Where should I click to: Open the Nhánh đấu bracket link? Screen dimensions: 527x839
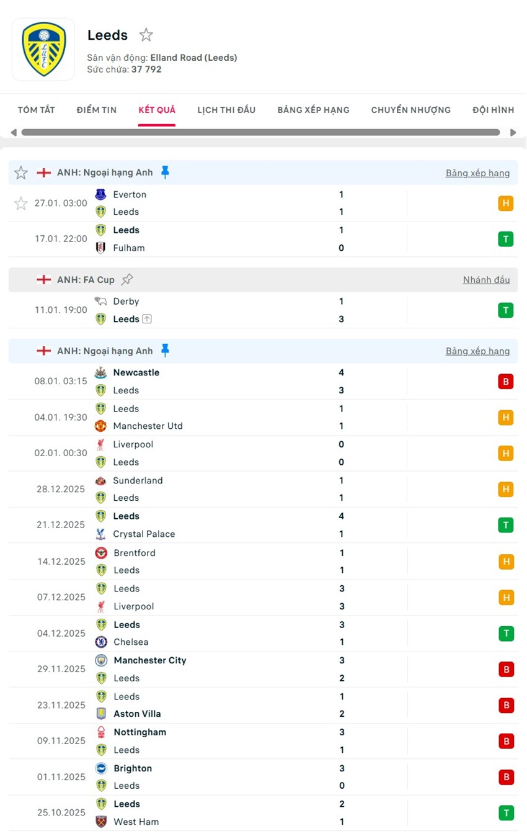pyautogui.click(x=486, y=279)
